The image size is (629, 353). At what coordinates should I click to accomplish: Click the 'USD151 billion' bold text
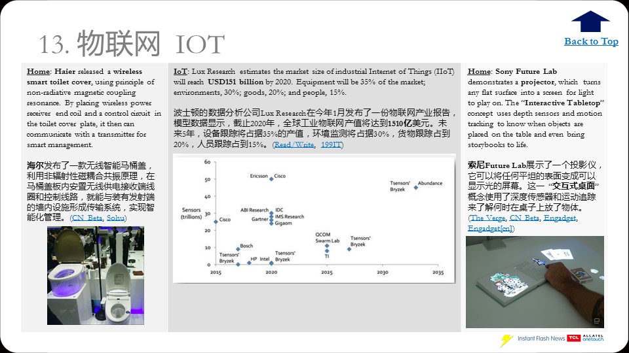coord(235,82)
